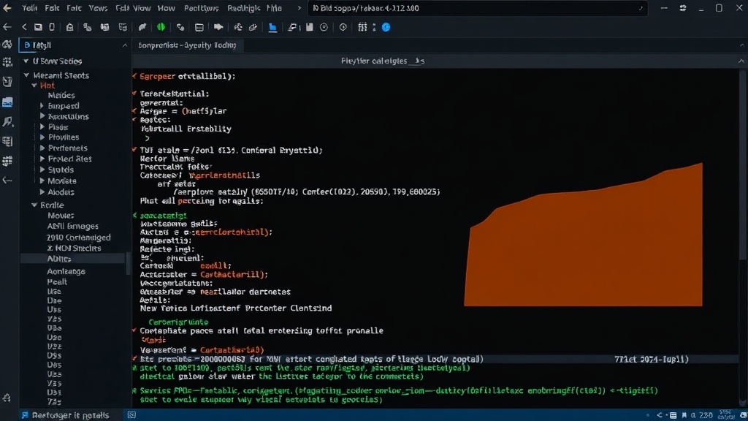Click the bottom-most icon in the left sidebar

pyautogui.click(x=7, y=398)
